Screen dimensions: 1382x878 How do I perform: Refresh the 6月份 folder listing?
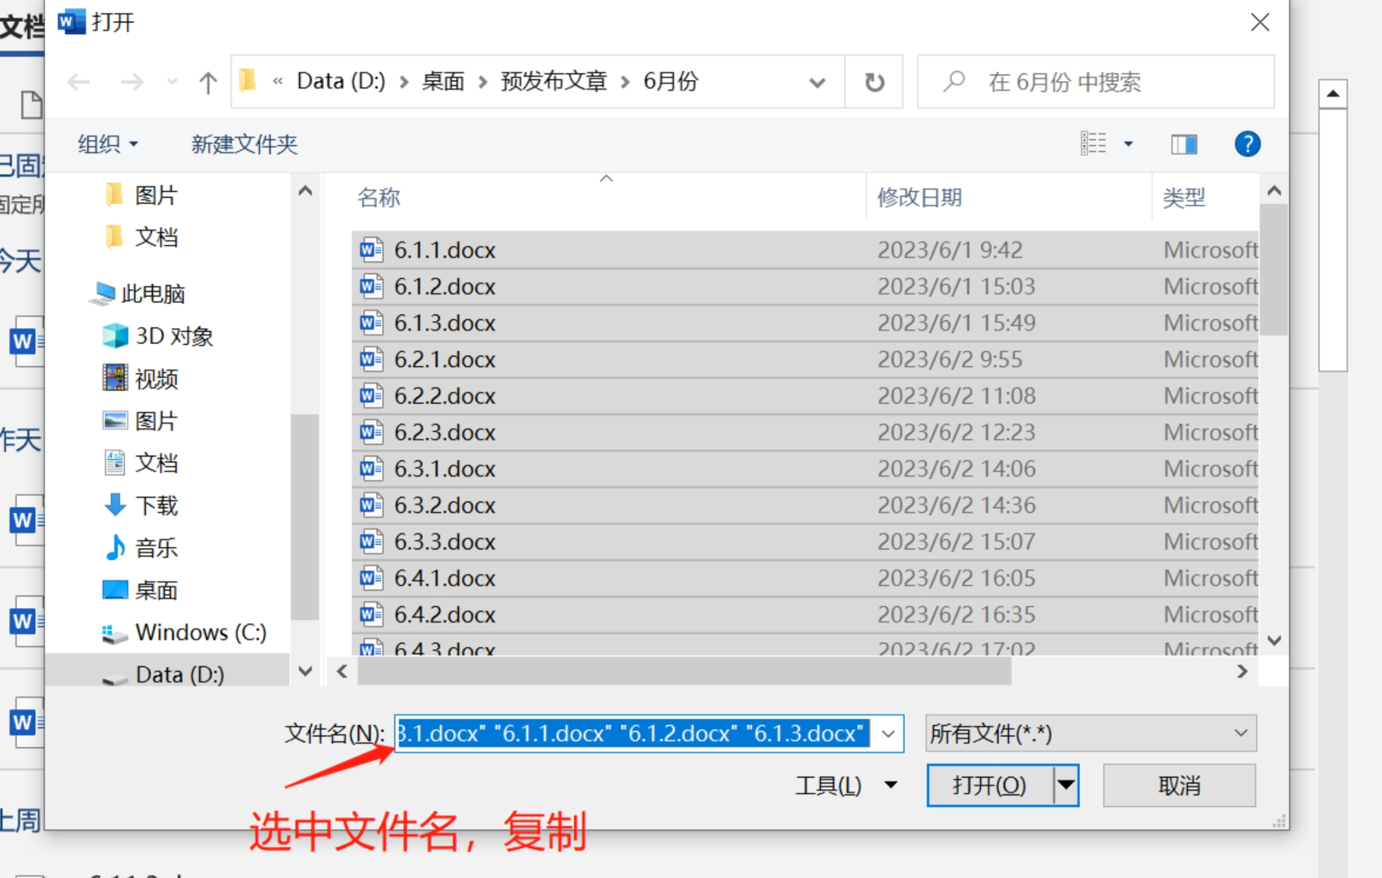(x=874, y=82)
